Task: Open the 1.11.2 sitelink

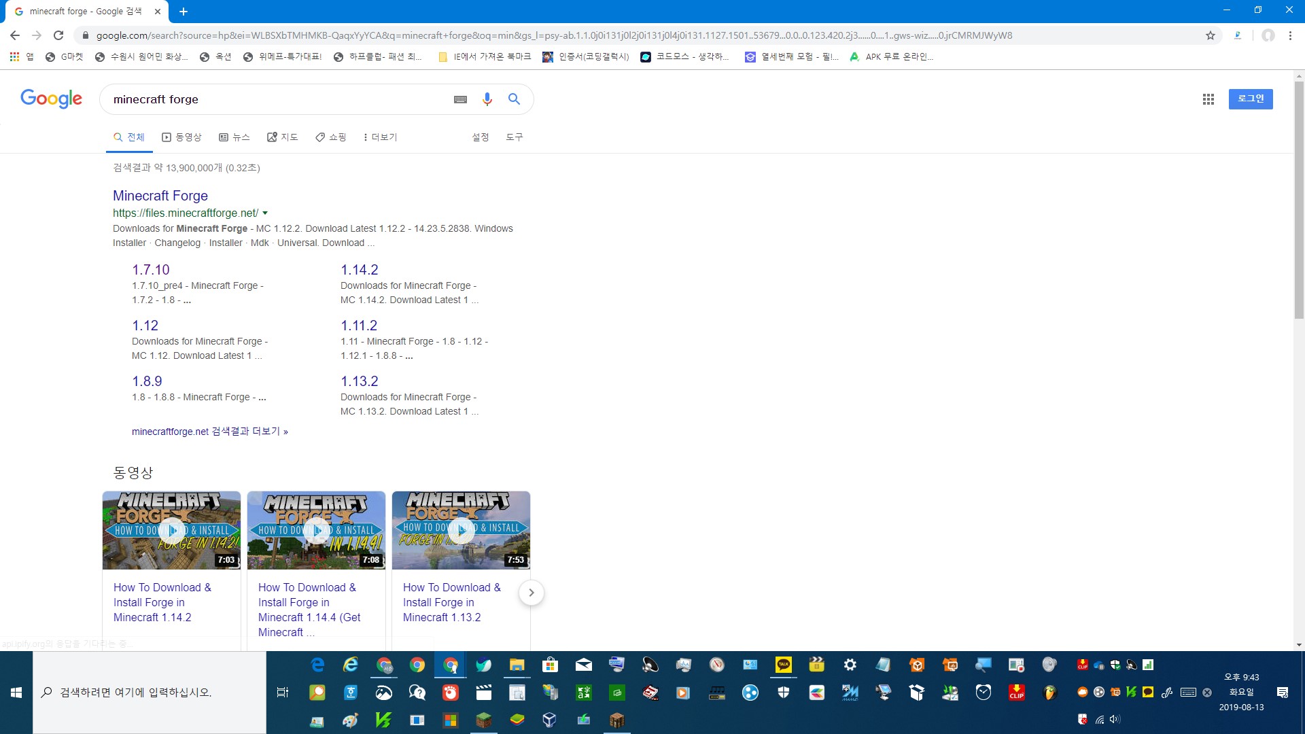Action: 359,326
